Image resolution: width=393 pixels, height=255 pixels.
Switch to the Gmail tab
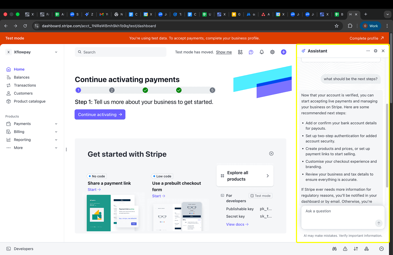point(104,14)
